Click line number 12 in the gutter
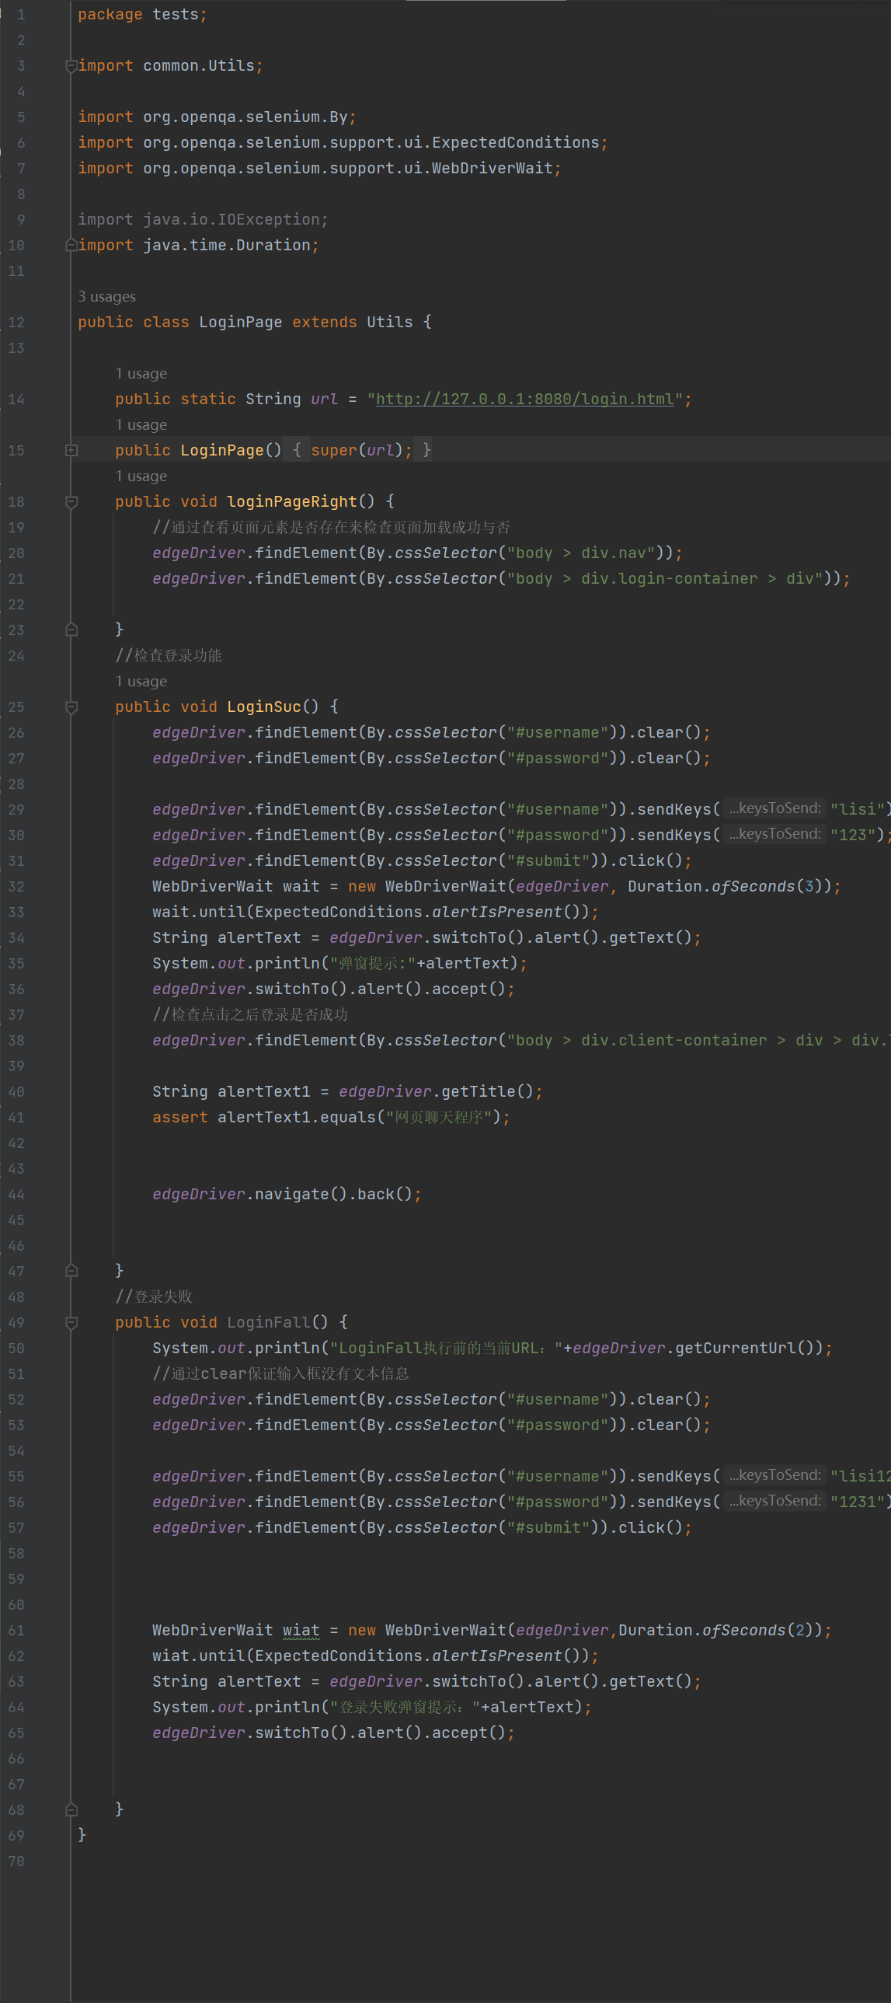891x2003 pixels. pyautogui.click(x=16, y=322)
